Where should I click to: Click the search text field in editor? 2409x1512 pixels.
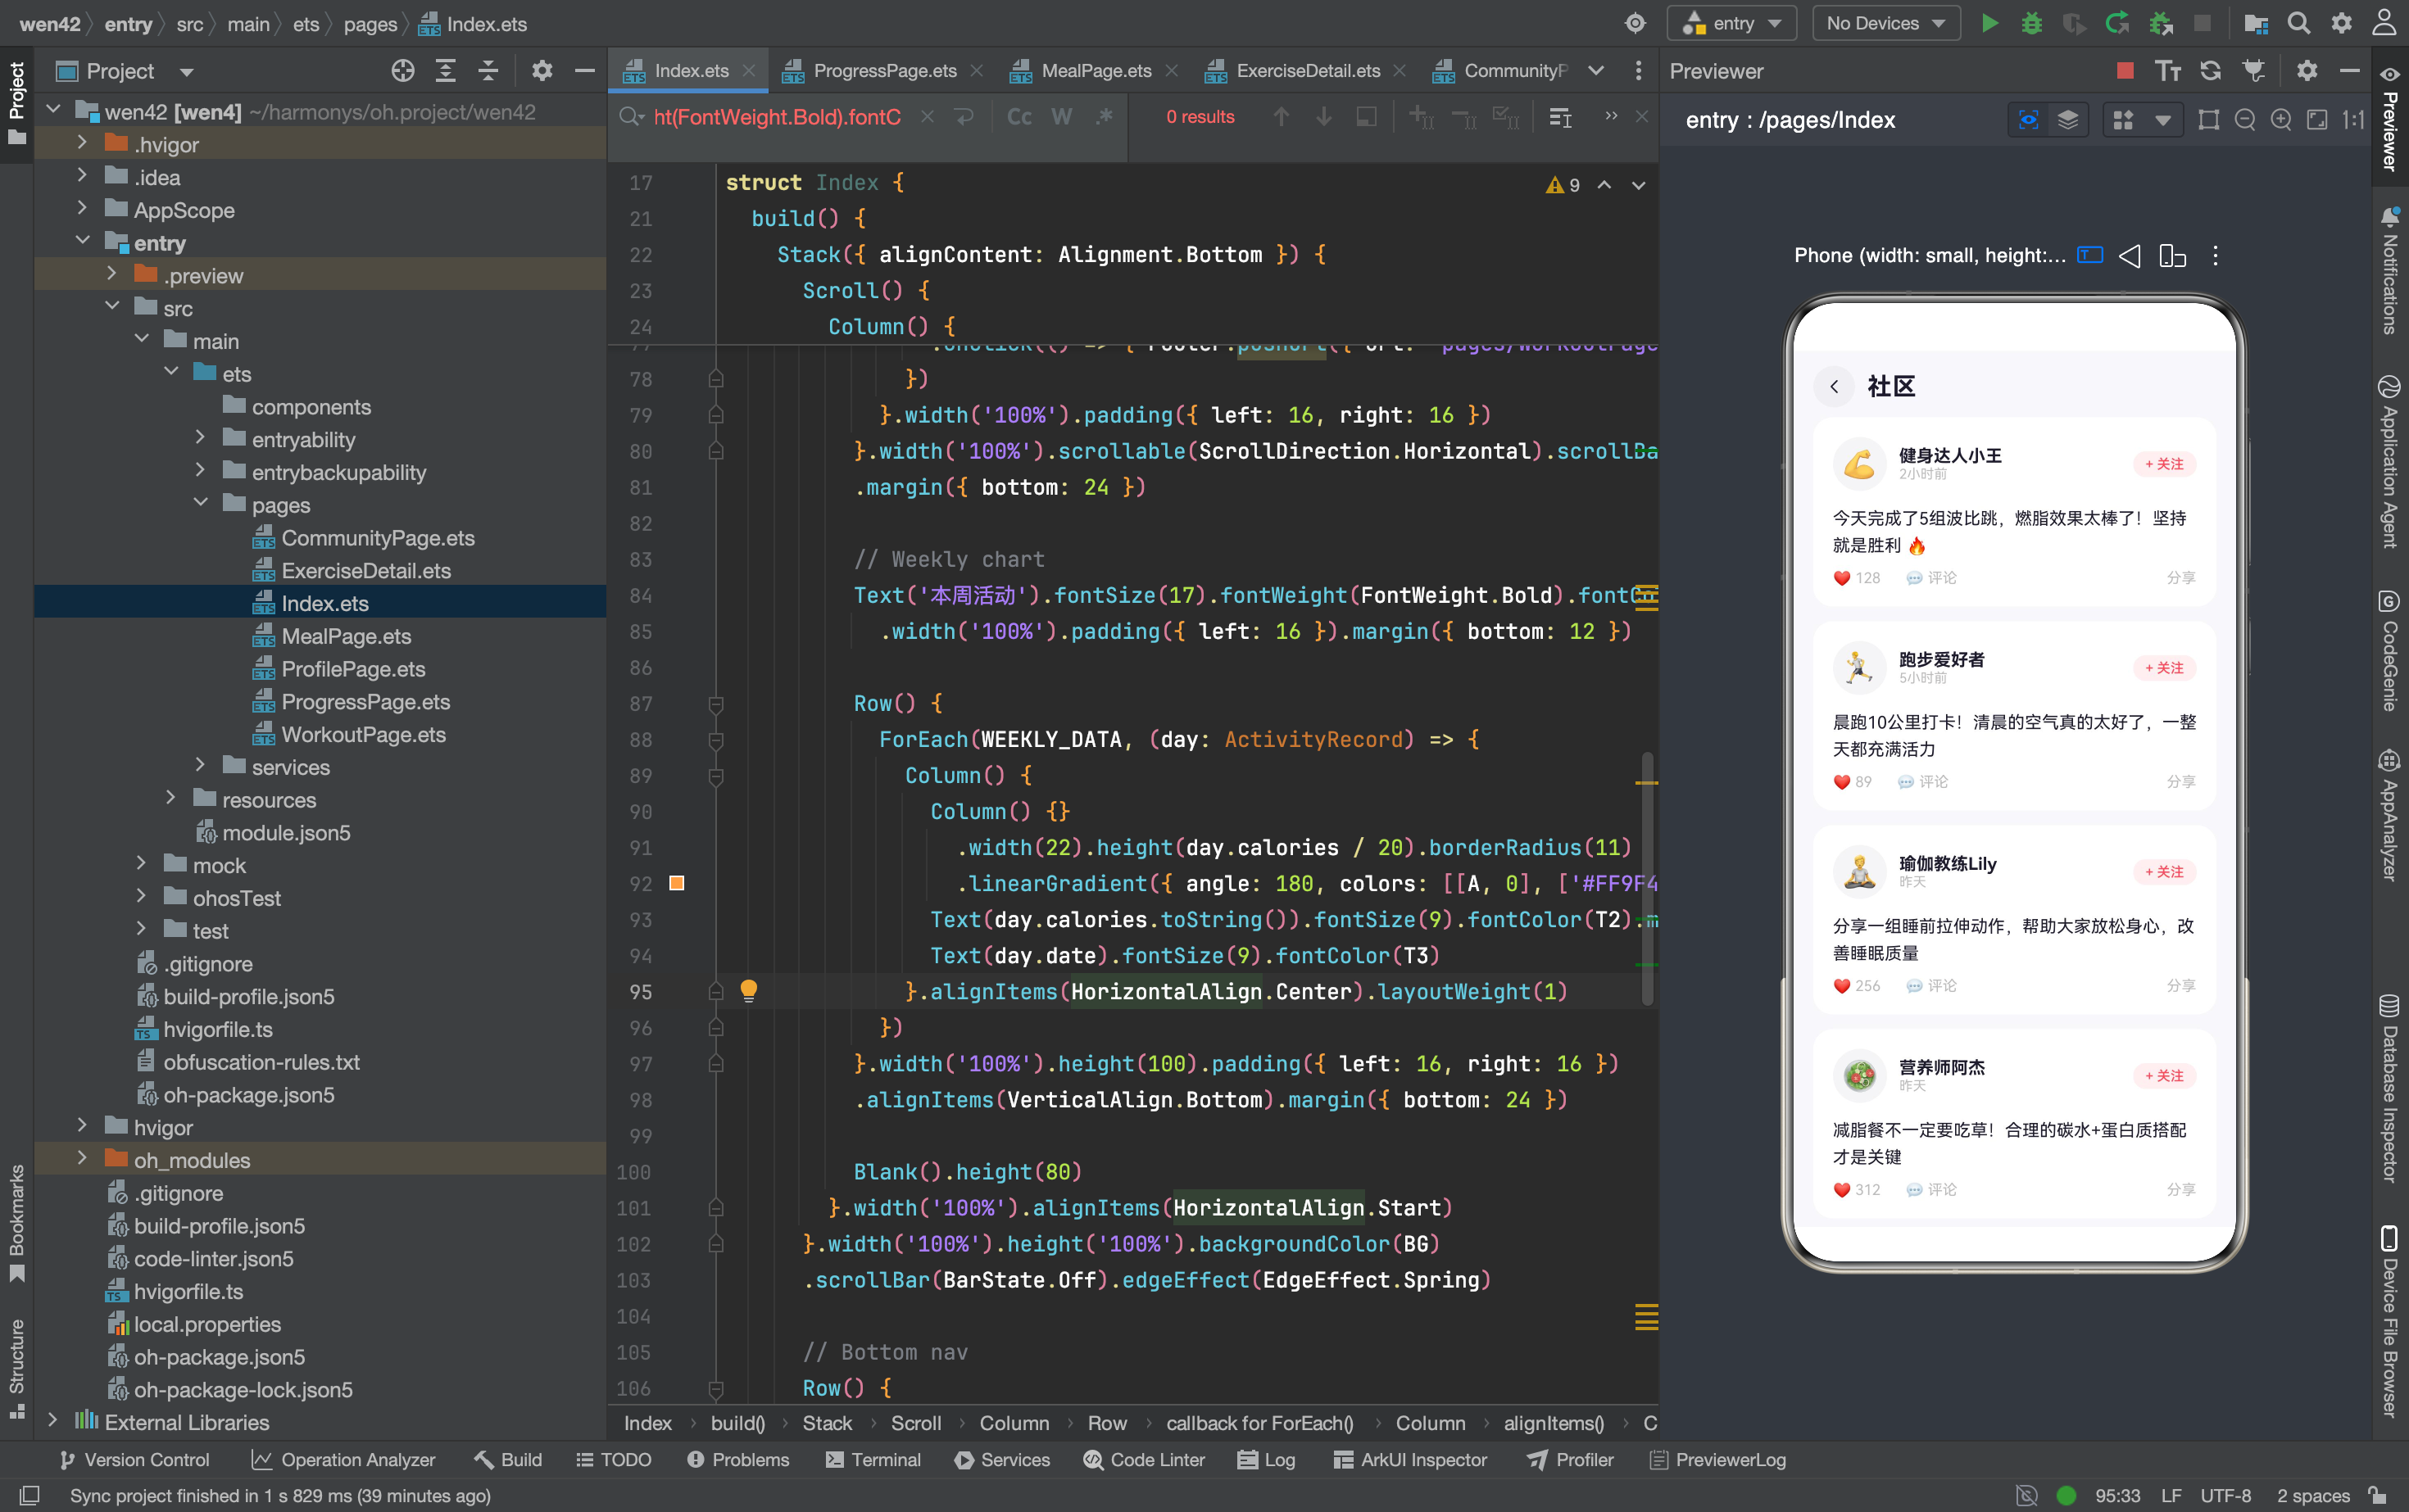click(780, 117)
